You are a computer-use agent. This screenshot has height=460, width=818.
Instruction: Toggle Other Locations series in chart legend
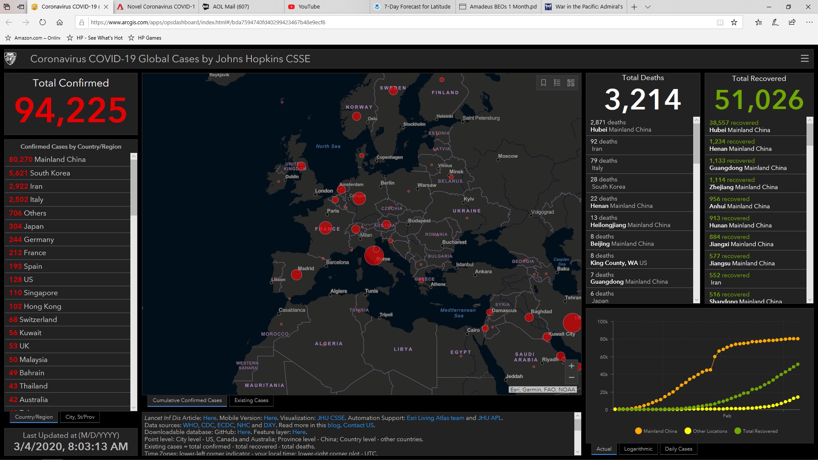coord(706,431)
